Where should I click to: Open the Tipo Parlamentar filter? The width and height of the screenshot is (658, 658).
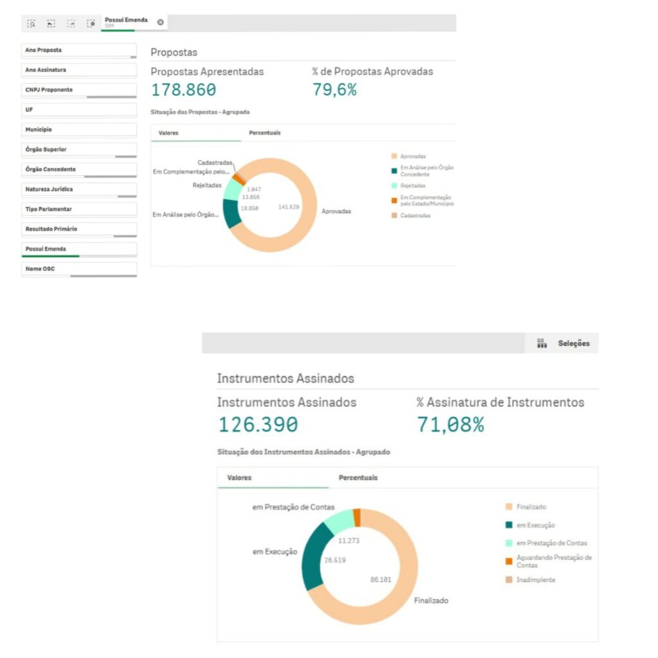pos(79,209)
